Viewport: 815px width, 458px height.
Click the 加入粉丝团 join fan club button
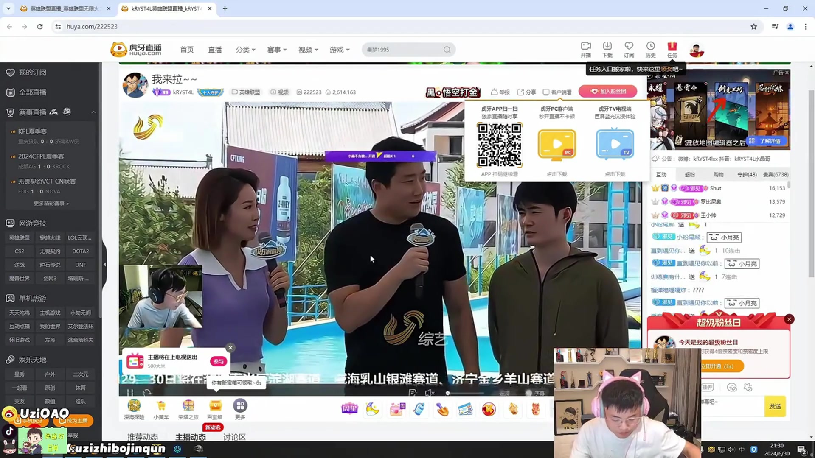coord(608,92)
